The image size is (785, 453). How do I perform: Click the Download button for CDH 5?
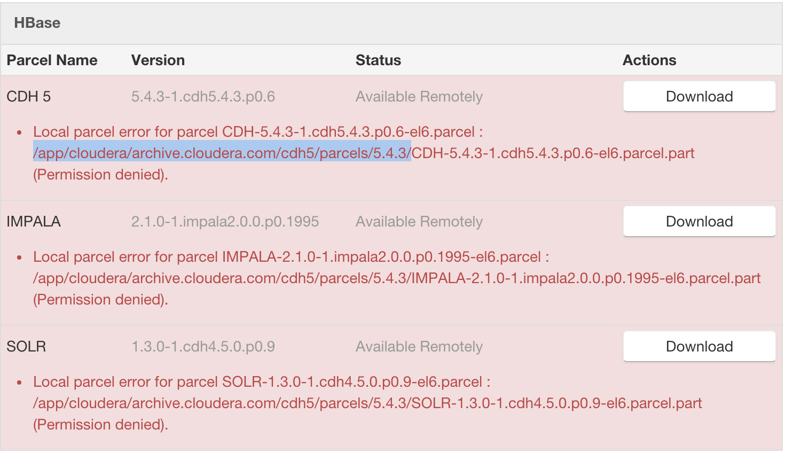point(698,96)
